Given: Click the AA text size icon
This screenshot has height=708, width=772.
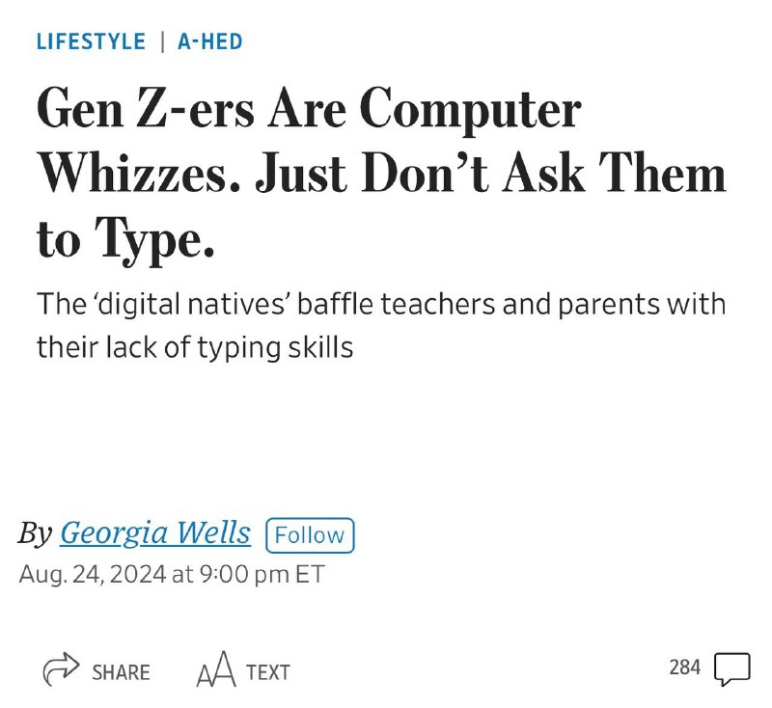Looking at the screenshot, I should point(215,669).
